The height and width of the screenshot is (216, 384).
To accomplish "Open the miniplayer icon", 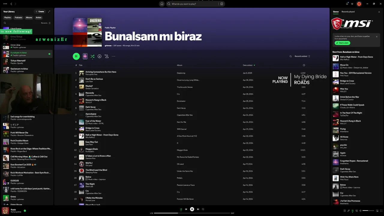I will click(x=376, y=211).
